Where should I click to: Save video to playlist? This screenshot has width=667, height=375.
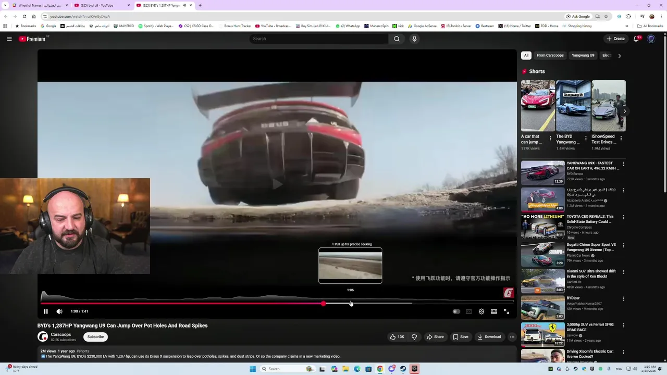(460, 337)
